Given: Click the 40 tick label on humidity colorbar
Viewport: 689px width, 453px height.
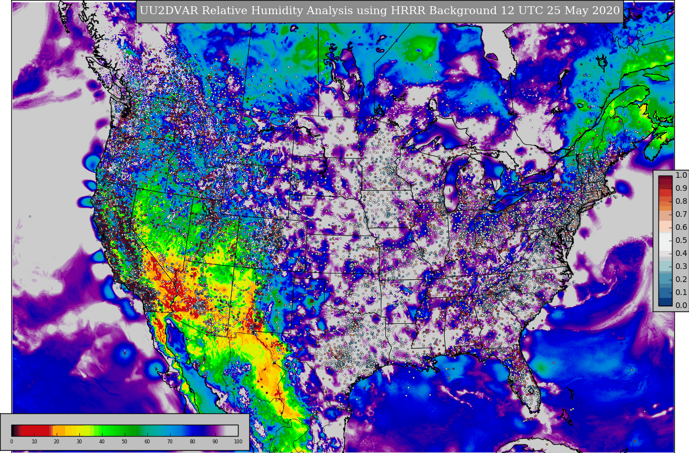Looking at the screenshot, I should pos(102,442).
